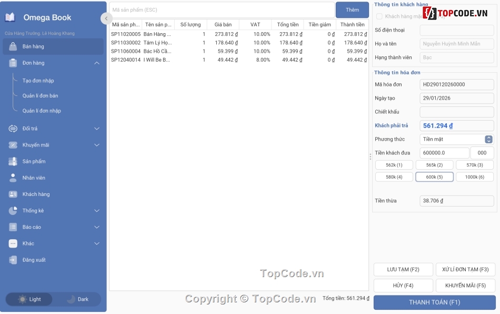
Task: Click the Ngày tạo date field
Action: point(457,99)
